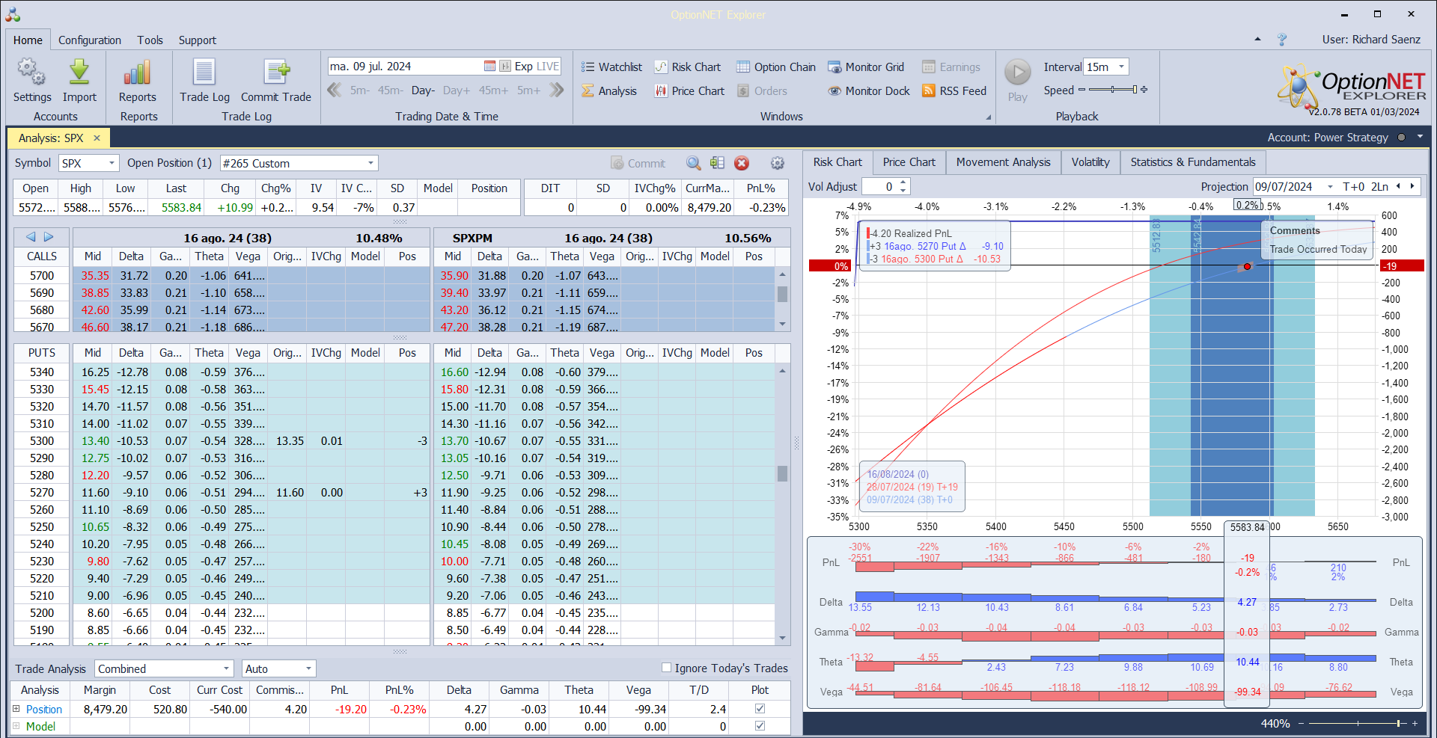Image resolution: width=1437 pixels, height=738 pixels.
Task: Click the puts table vertical scrollbar
Action: click(782, 504)
